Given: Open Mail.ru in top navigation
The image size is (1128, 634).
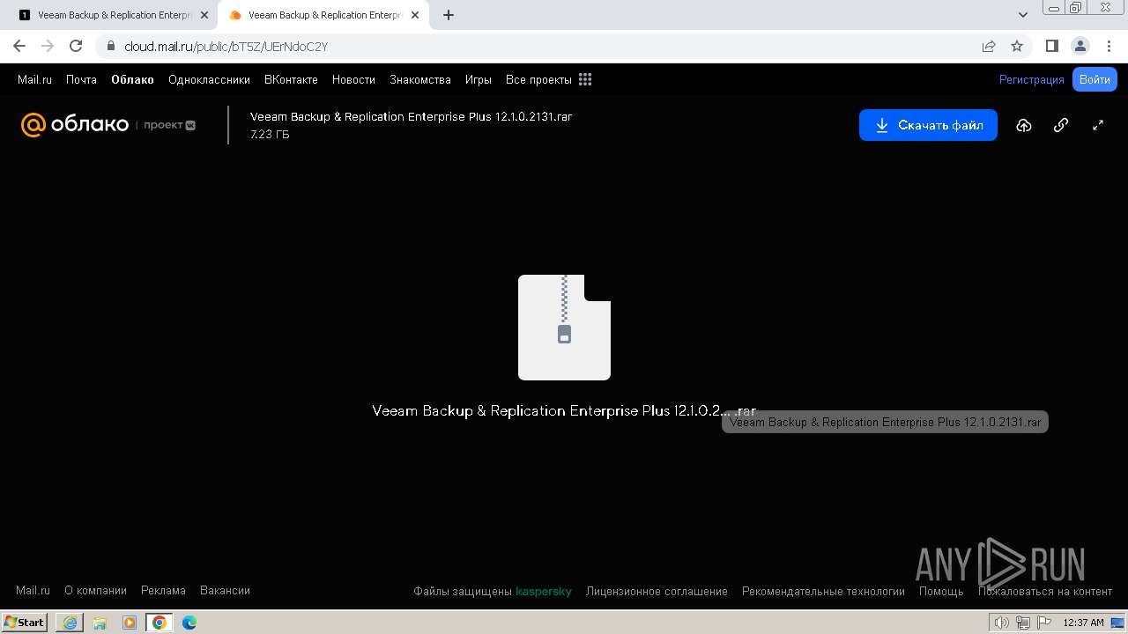Looking at the screenshot, I should pos(34,79).
